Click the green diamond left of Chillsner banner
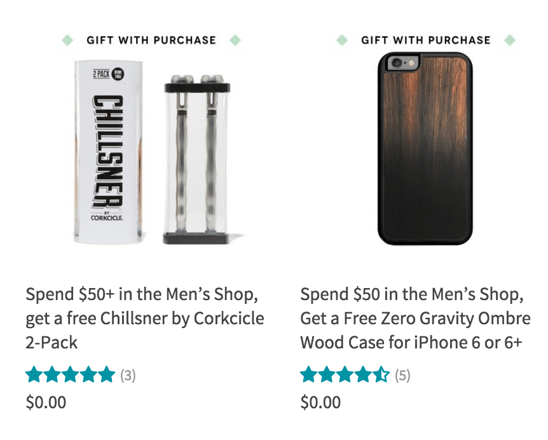 pos(67,40)
